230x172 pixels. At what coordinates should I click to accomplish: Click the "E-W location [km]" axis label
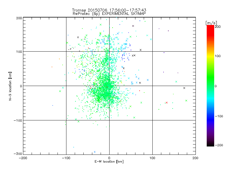pyautogui.click(x=109, y=162)
